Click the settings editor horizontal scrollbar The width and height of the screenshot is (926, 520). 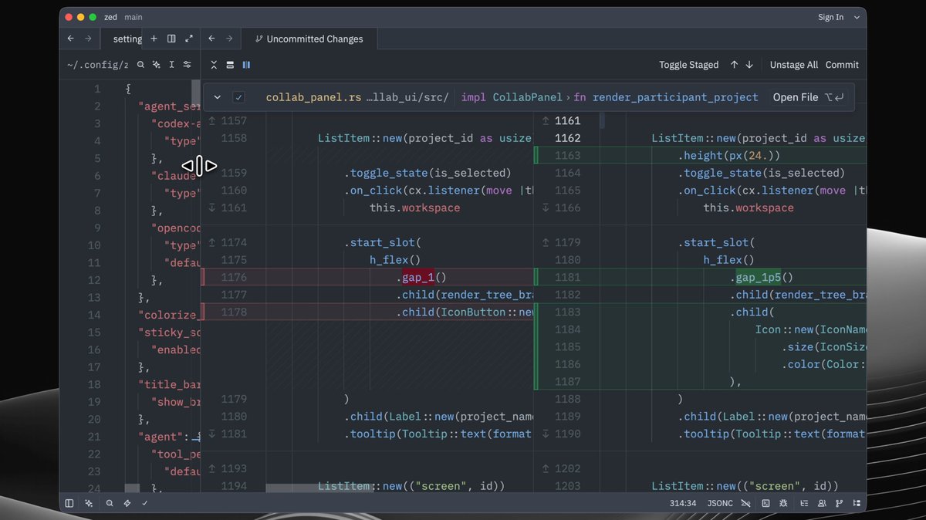132,488
